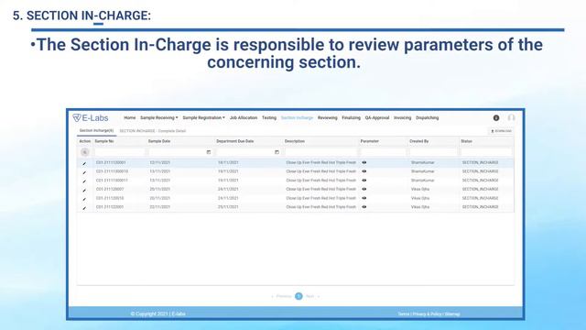
Task: Sort by the Department Due Date header
Action: coord(235,141)
